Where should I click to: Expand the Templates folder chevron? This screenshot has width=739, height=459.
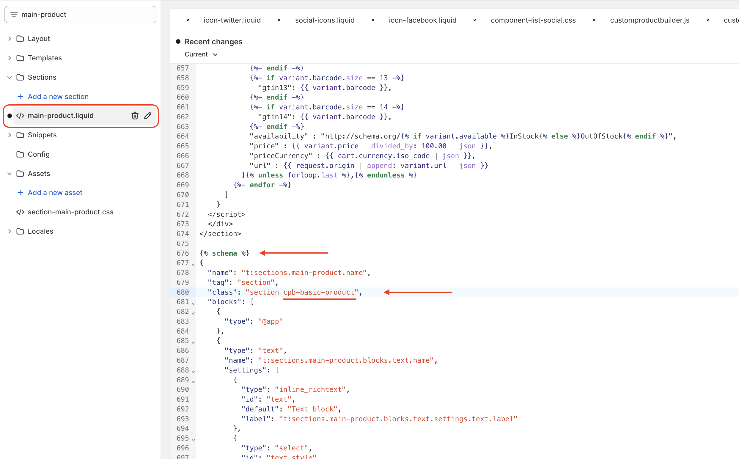point(10,58)
